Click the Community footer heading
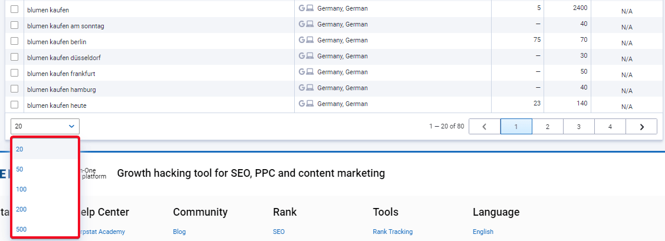The image size is (665, 241). 200,212
